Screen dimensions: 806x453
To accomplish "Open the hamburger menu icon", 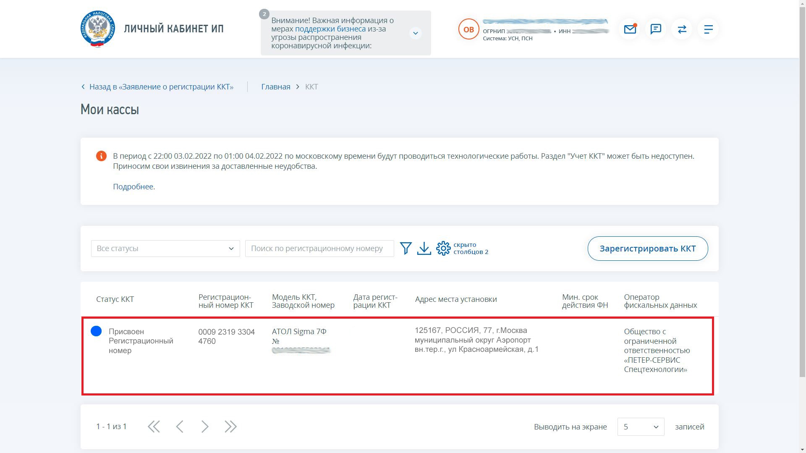I will click(708, 29).
